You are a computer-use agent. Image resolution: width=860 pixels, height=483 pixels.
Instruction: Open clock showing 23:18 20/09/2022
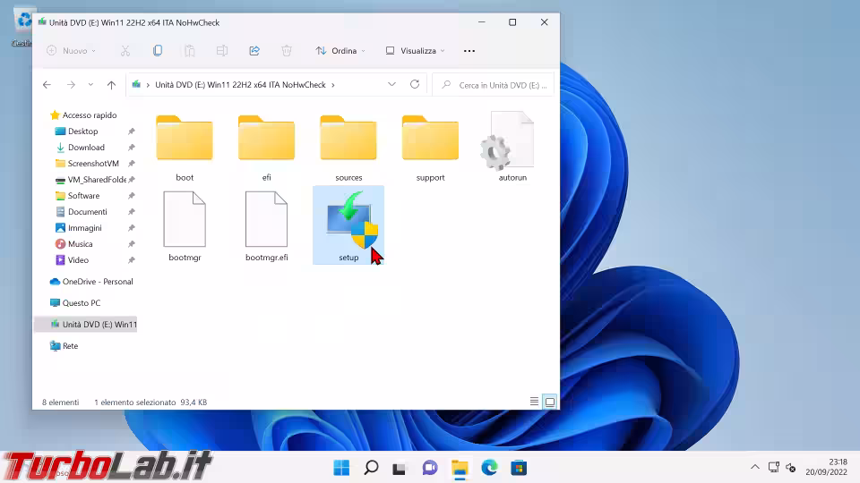[826, 467]
